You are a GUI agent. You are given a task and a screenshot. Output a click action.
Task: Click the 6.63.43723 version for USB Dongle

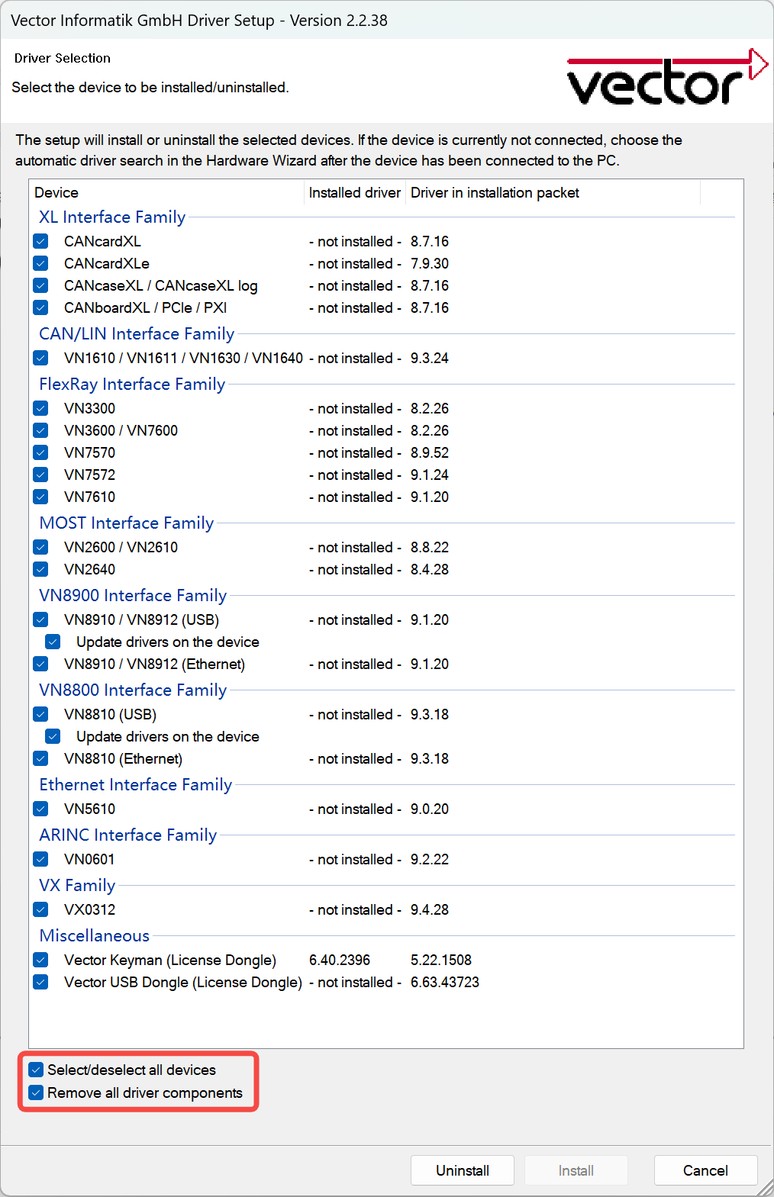(x=445, y=982)
